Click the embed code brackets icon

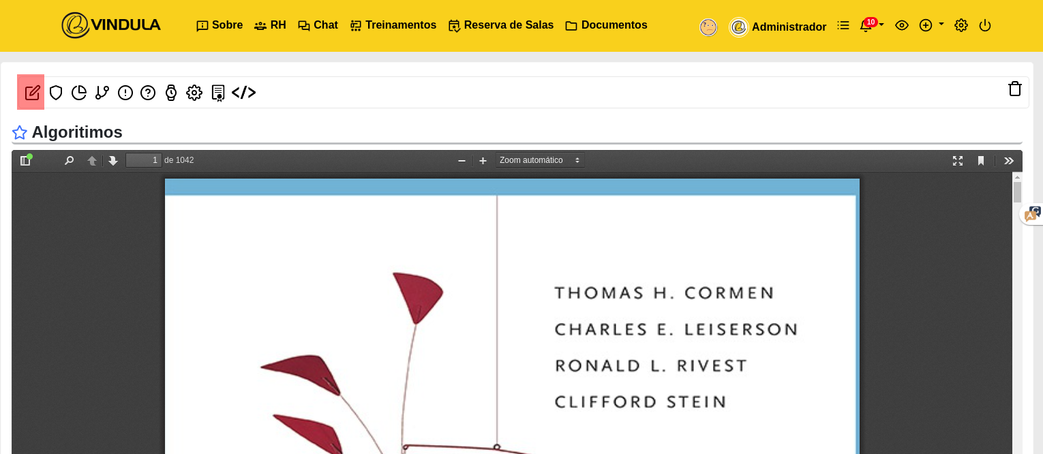[x=243, y=93]
